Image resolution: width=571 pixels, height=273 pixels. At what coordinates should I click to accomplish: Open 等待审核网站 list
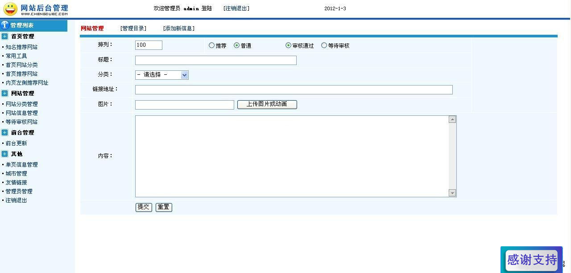[21, 122]
